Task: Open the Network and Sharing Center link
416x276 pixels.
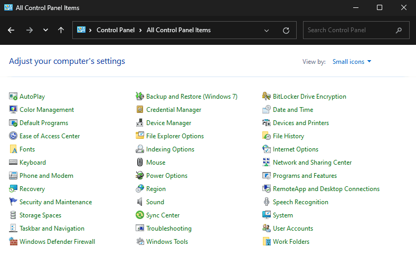Action: point(312,163)
